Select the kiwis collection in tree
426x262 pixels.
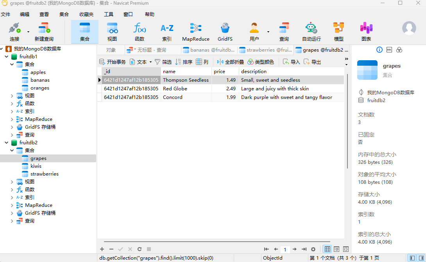click(x=36, y=166)
